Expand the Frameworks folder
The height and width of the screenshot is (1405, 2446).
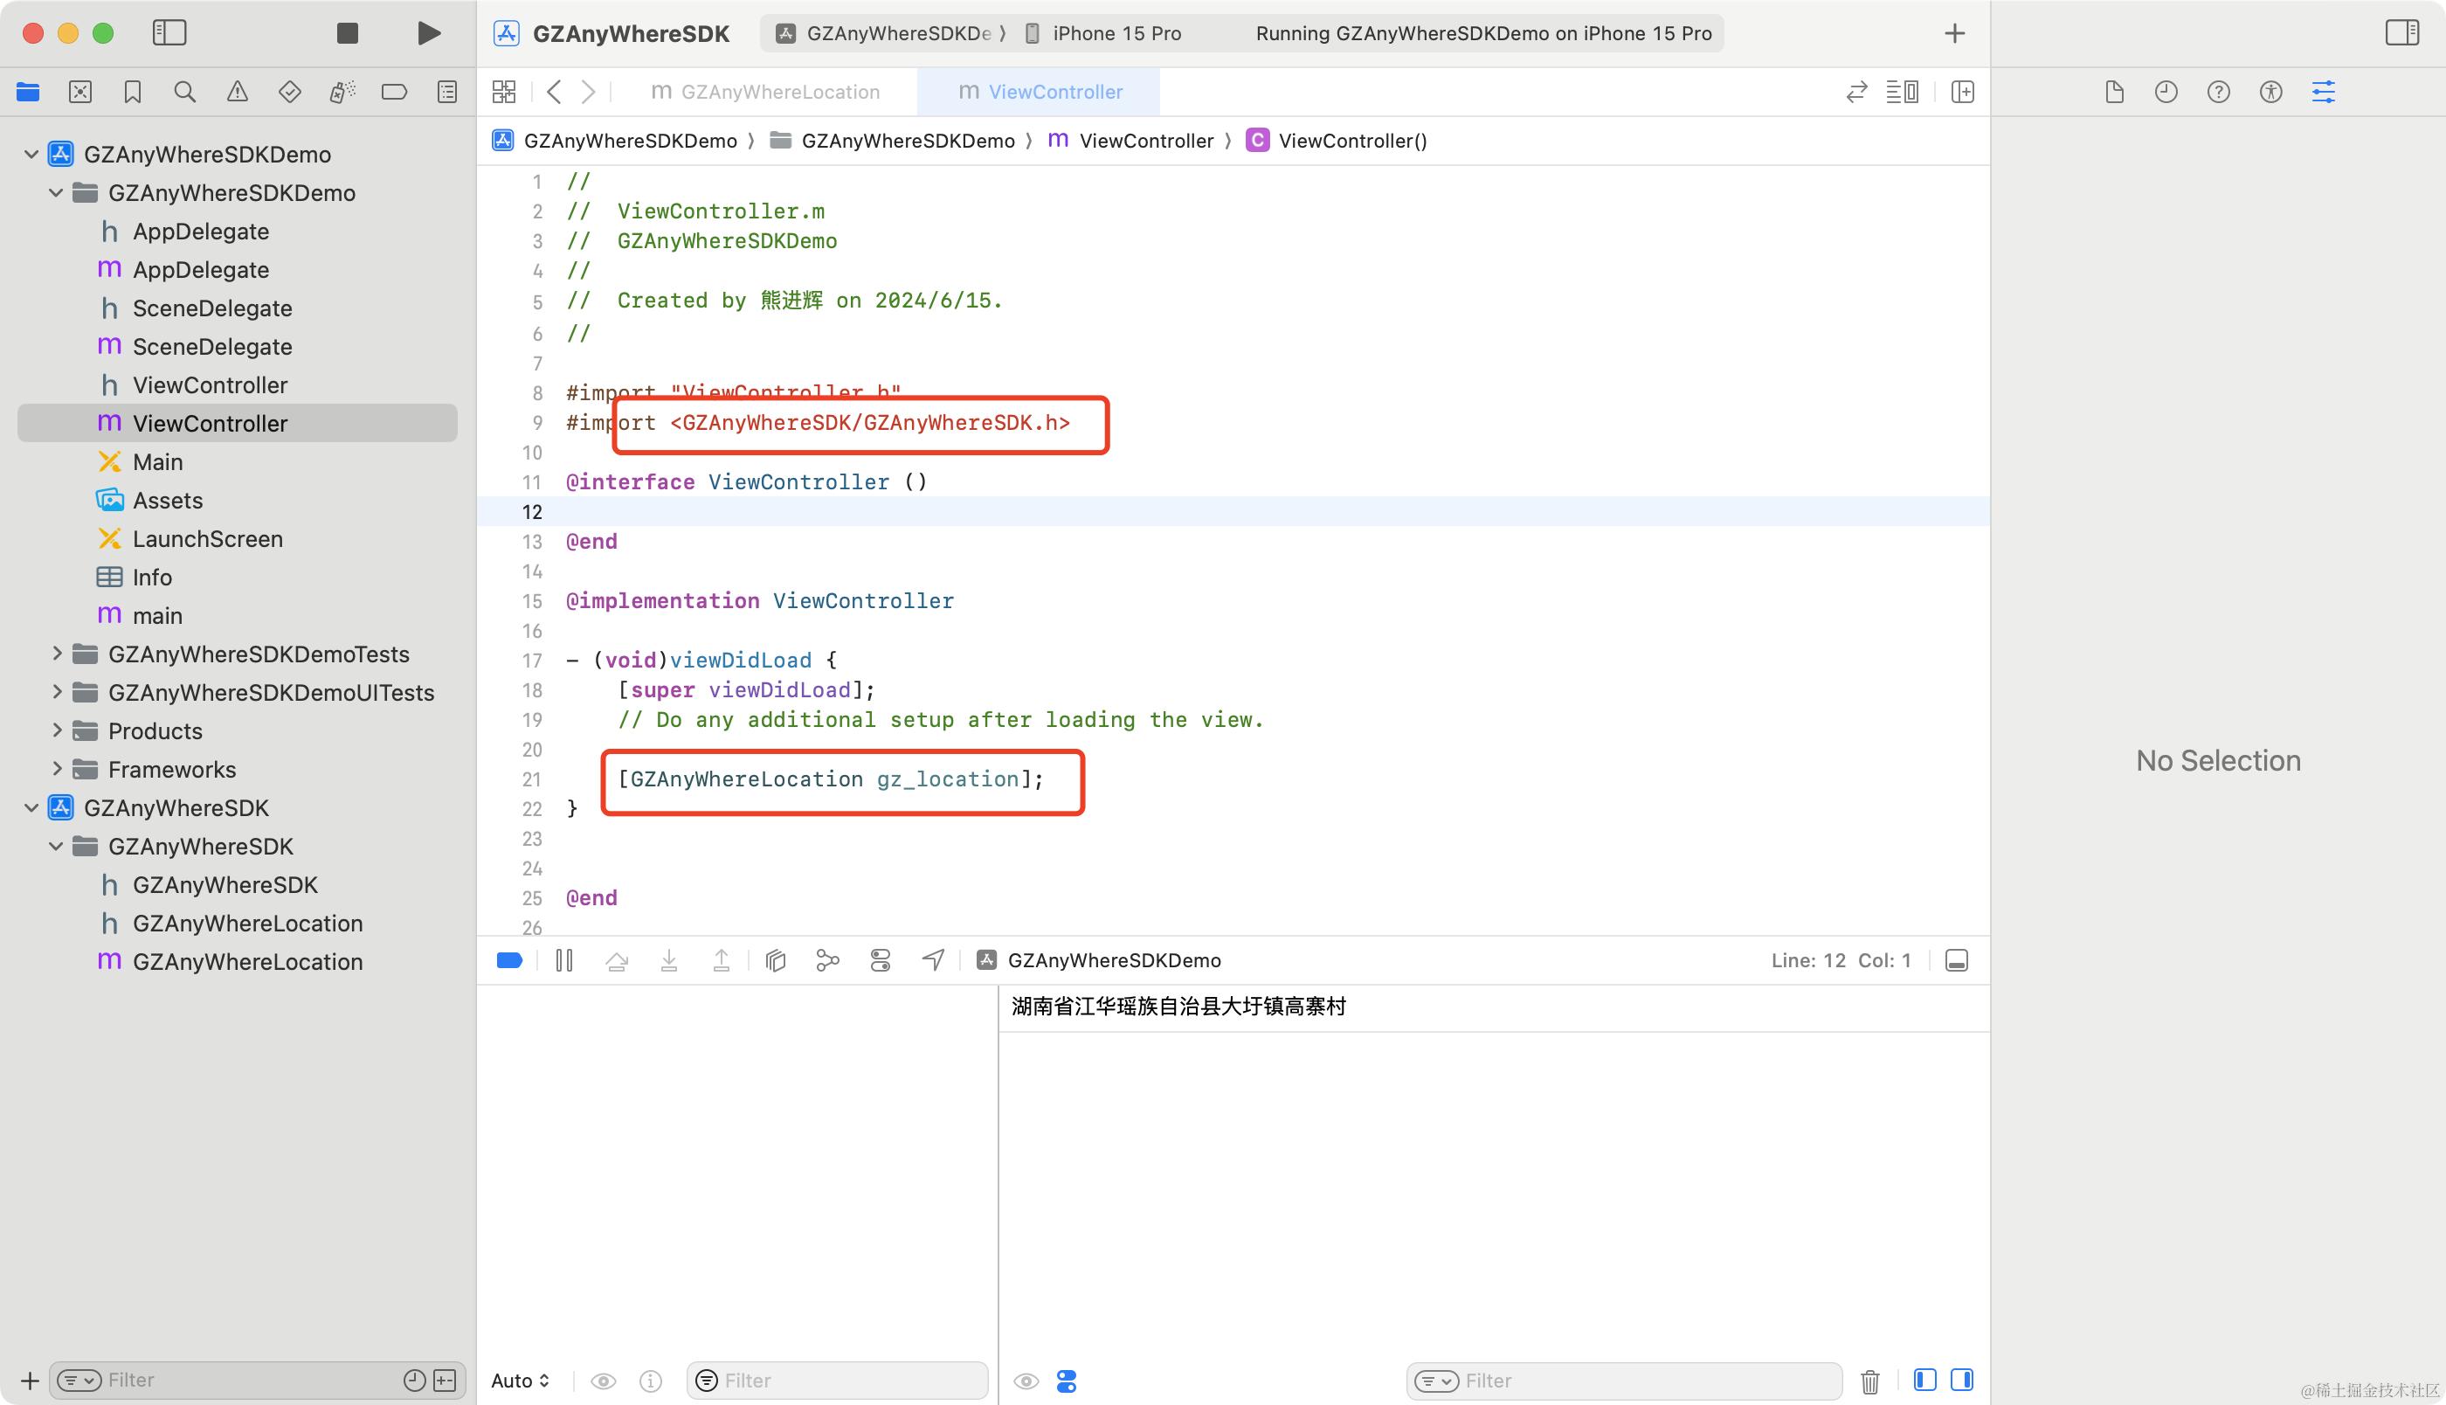pyautogui.click(x=57, y=769)
